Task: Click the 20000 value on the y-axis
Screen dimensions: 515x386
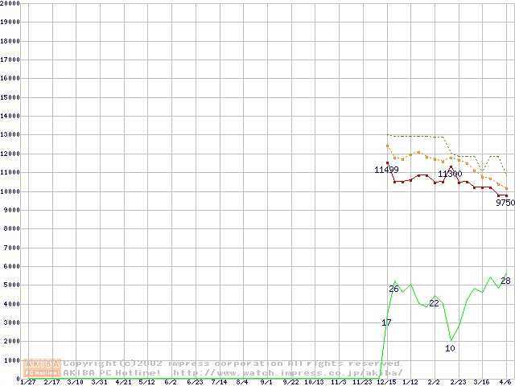Action: pyautogui.click(x=11, y=3)
